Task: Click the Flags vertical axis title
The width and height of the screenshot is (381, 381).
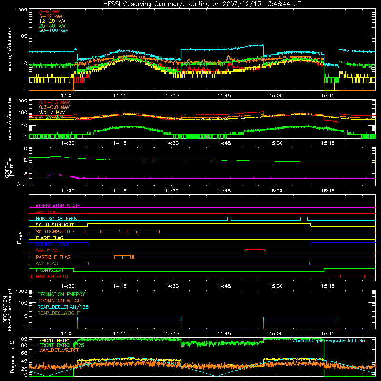Action: click(19, 238)
